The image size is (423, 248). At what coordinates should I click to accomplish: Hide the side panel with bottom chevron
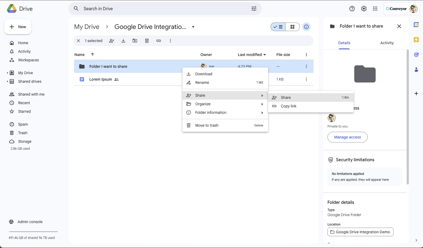tap(416, 240)
